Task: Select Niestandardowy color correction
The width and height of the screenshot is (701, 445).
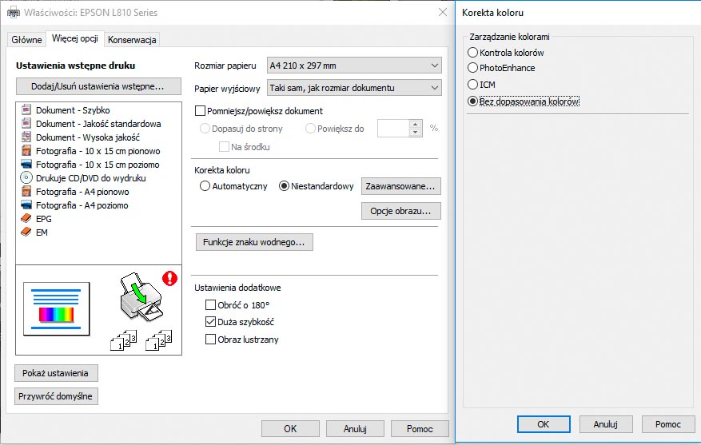Action: coord(284,186)
